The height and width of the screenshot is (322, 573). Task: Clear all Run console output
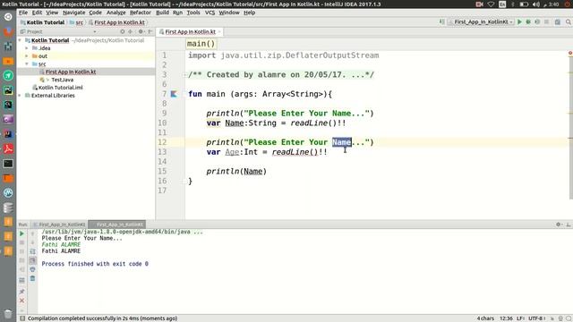pyautogui.click(x=32, y=278)
